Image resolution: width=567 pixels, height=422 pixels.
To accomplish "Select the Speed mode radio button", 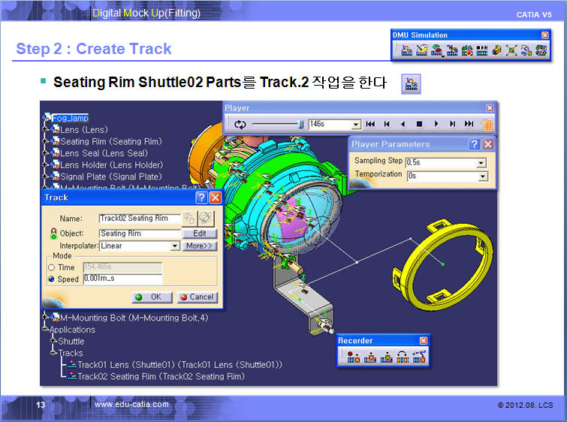I will [x=51, y=279].
